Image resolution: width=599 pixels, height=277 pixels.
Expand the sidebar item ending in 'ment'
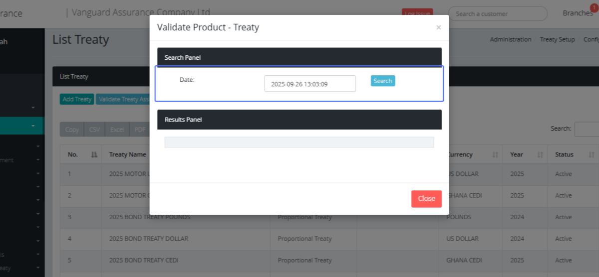[38, 160]
